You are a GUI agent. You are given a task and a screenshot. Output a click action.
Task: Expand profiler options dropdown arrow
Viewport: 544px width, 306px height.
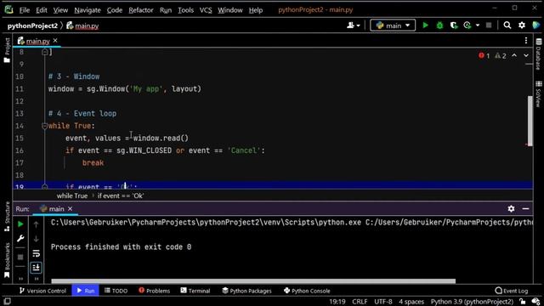click(478, 25)
